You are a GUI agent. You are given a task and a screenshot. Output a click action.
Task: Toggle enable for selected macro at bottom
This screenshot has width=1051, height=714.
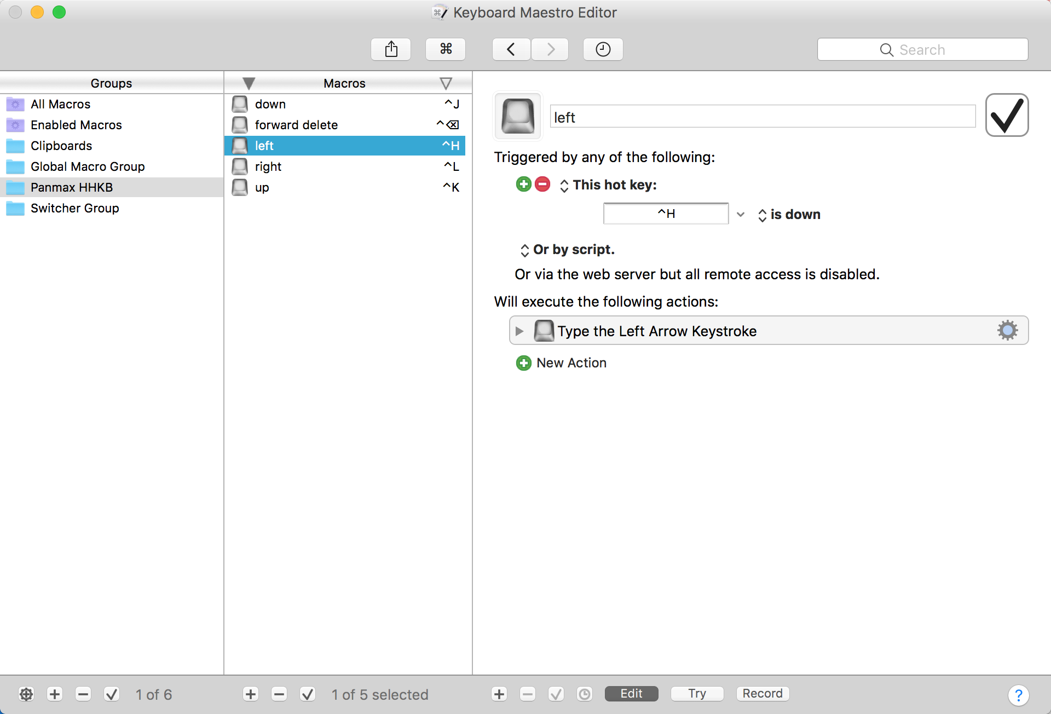(x=308, y=694)
